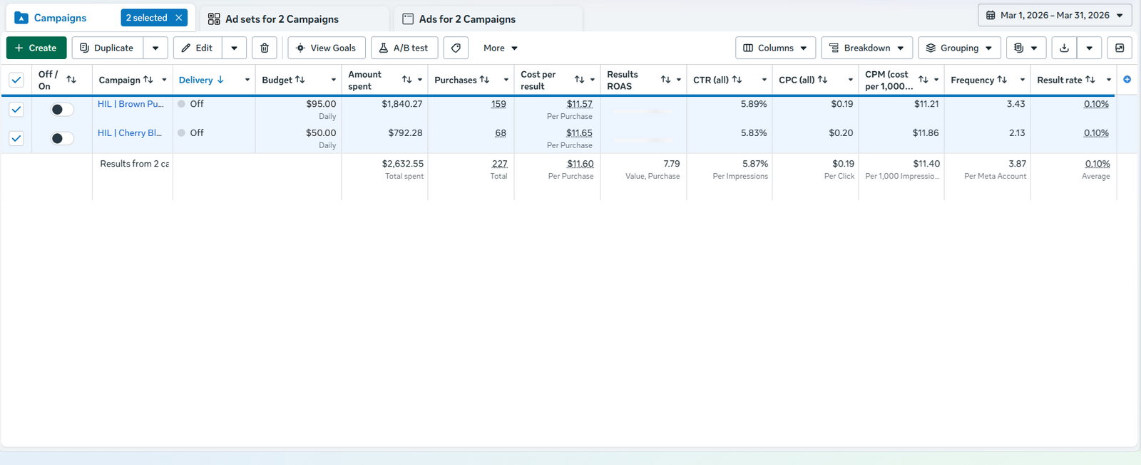Viewport: 1141px width, 465px height.
Task: Open the Columns dropdown
Action: tap(775, 48)
